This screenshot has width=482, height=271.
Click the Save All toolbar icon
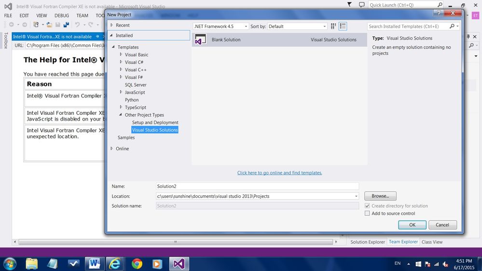tap(66, 25)
